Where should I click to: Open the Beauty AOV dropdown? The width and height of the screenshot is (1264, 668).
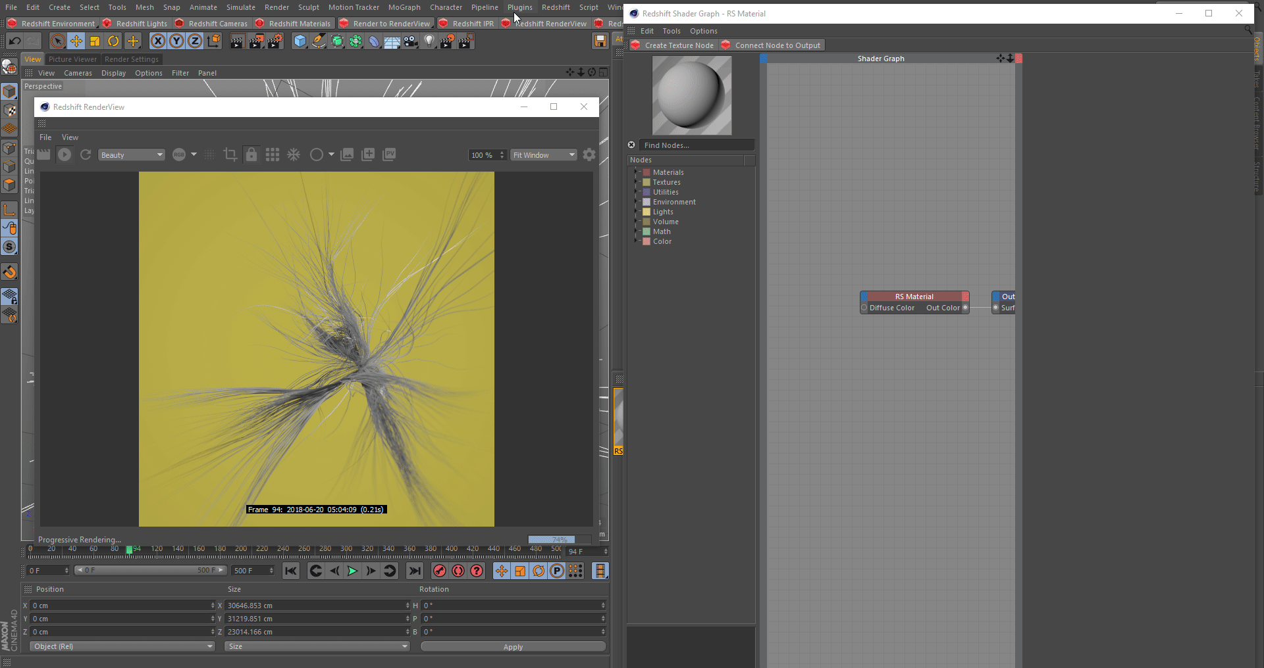pyautogui.click(x=132, y=155)
